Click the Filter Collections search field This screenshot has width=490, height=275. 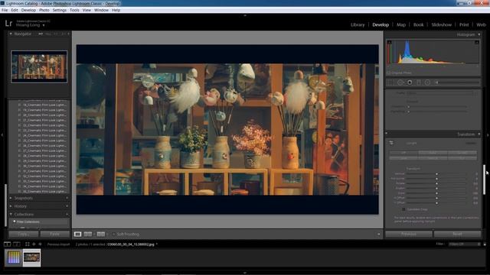coord(40,222)
